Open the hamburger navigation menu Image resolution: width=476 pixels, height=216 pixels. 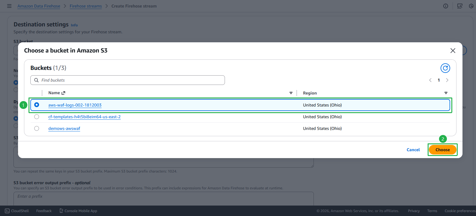(x=9, y=6)
